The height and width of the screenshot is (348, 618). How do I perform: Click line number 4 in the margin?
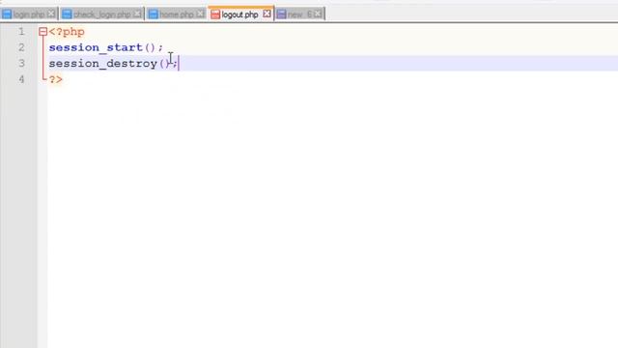coord(21,79)
